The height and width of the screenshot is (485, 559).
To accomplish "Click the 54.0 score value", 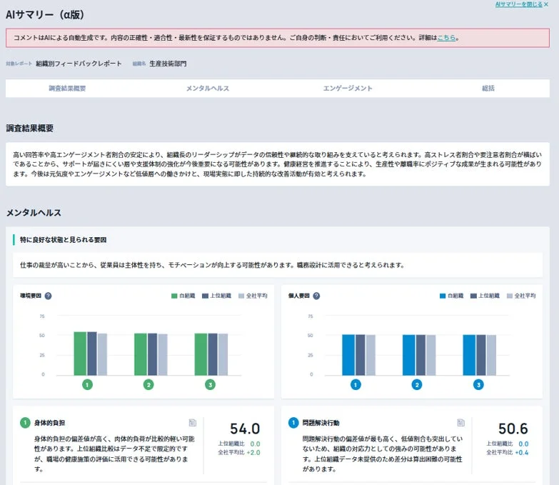I will (x=245, y=429).
